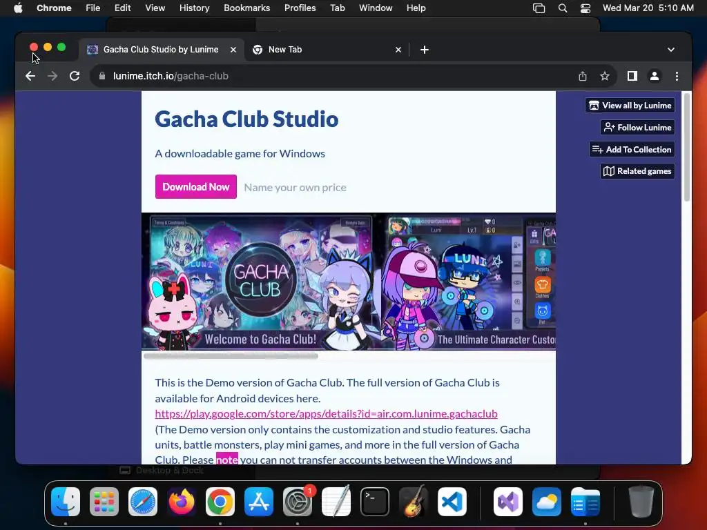Open Stage Manager from the menu bar

(x=539, y=8)
